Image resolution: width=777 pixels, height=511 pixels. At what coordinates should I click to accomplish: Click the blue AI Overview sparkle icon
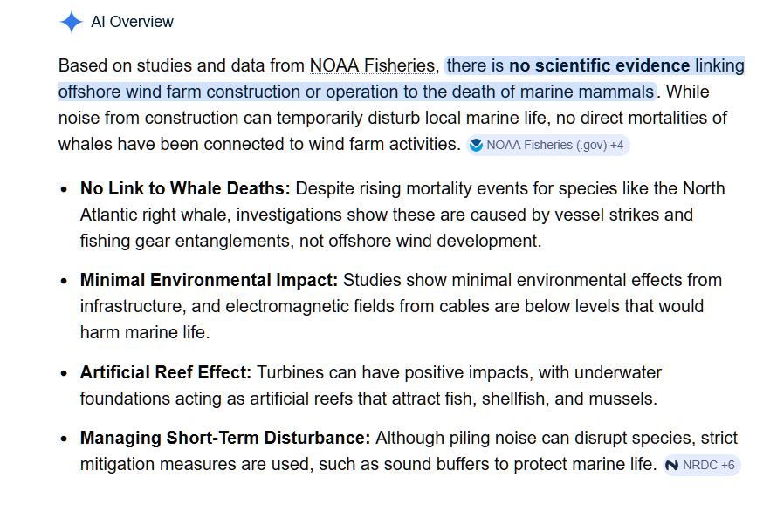[72, 22]
